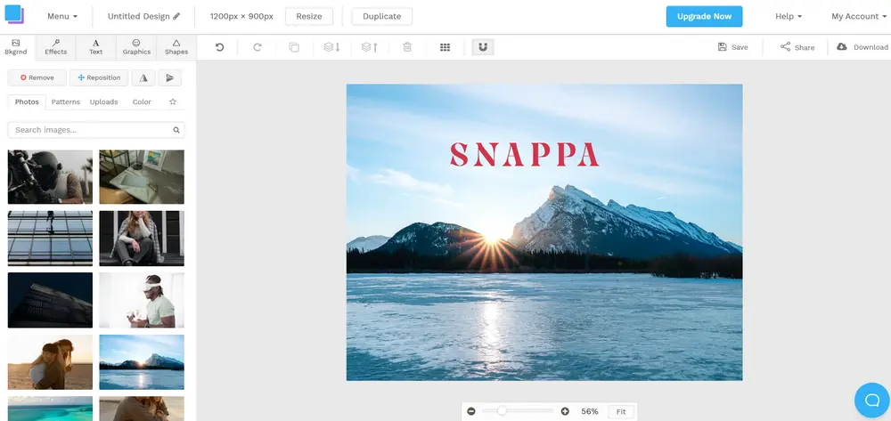The image size is (891, 421).
Task: Click the trash delete icon
Action: (x=407, y=47)
